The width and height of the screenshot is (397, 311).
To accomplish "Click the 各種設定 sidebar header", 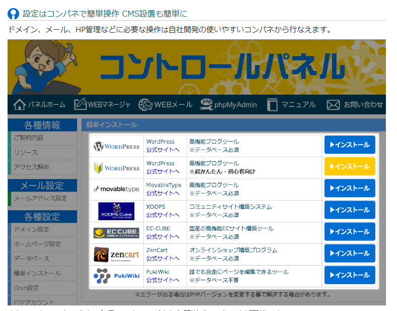I will point(43,217).
